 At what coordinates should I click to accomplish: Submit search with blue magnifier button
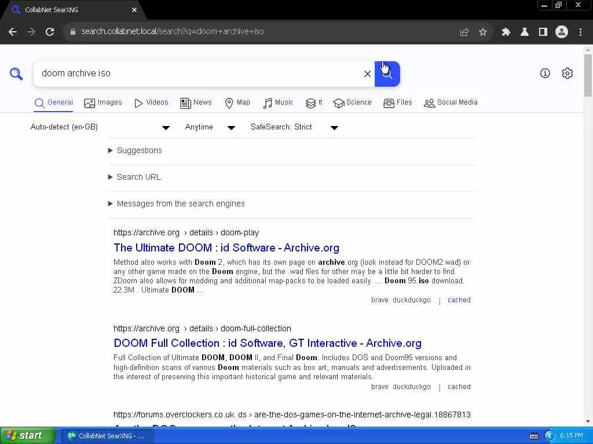tap(387, 73)
